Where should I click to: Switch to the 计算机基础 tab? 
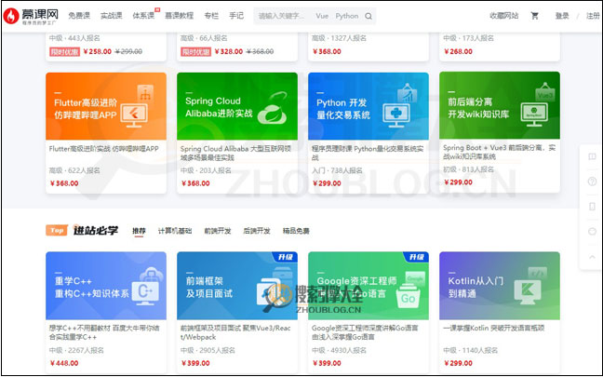[x=175, y=231]
